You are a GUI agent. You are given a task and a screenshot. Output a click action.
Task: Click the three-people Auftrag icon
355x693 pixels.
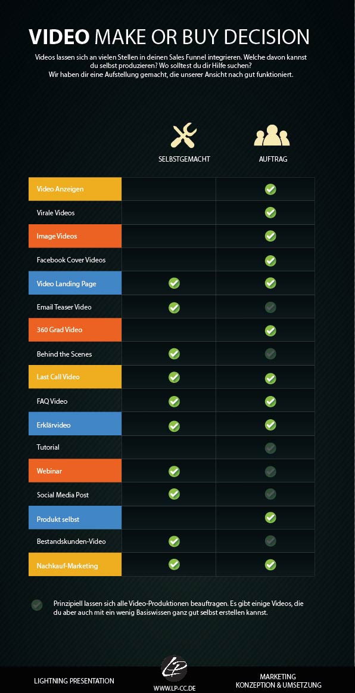pos(272,135)
